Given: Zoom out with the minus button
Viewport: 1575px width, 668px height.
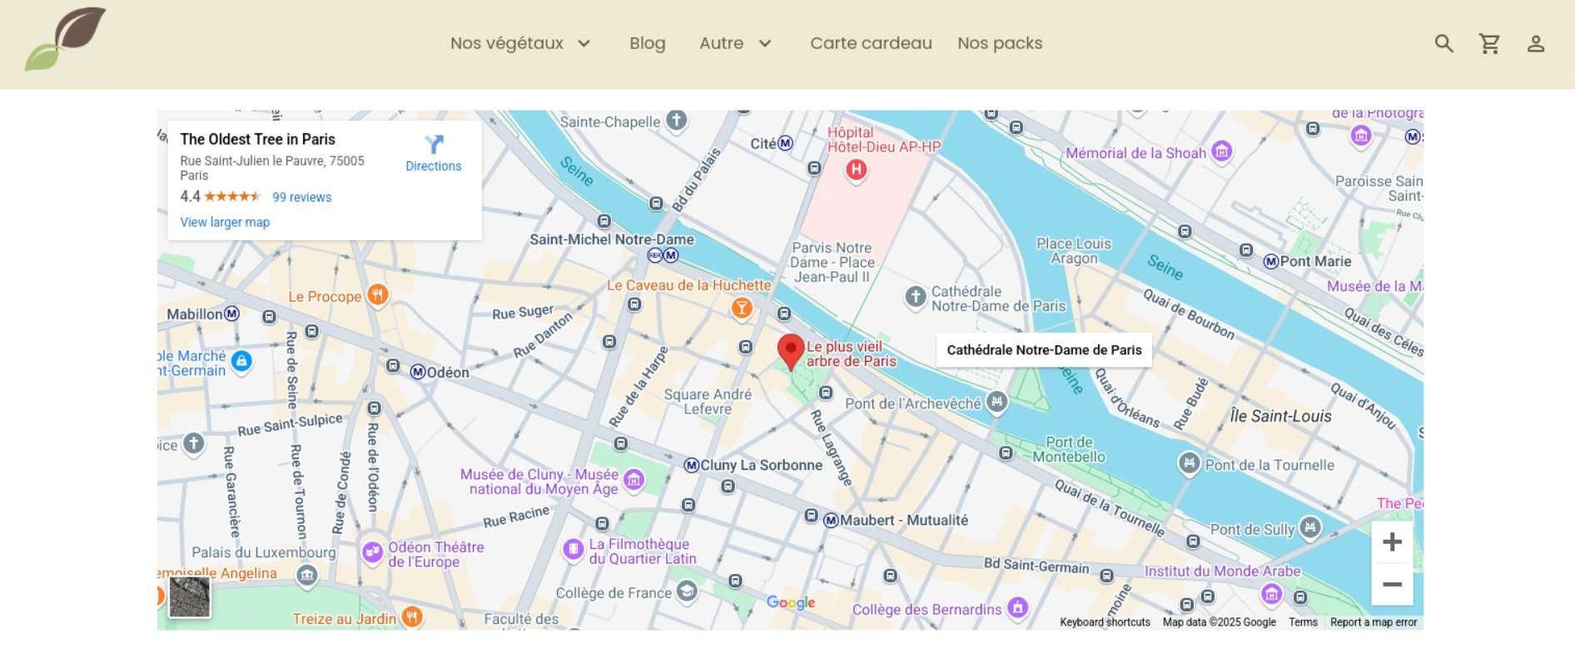Looking at the screenshot, I should (x=1392, y=584).
